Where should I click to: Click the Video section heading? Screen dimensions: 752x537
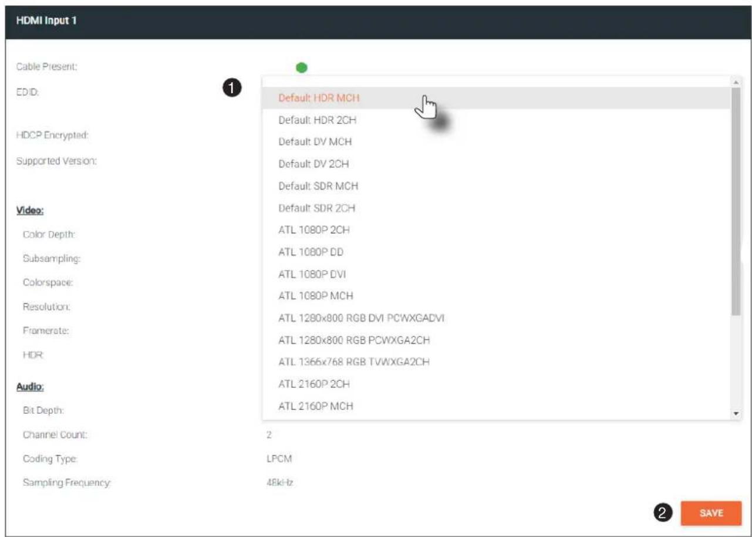click(29, 210)
